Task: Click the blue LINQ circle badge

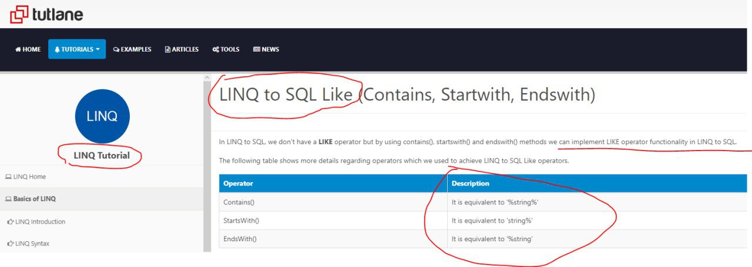Action: point(102,116)
